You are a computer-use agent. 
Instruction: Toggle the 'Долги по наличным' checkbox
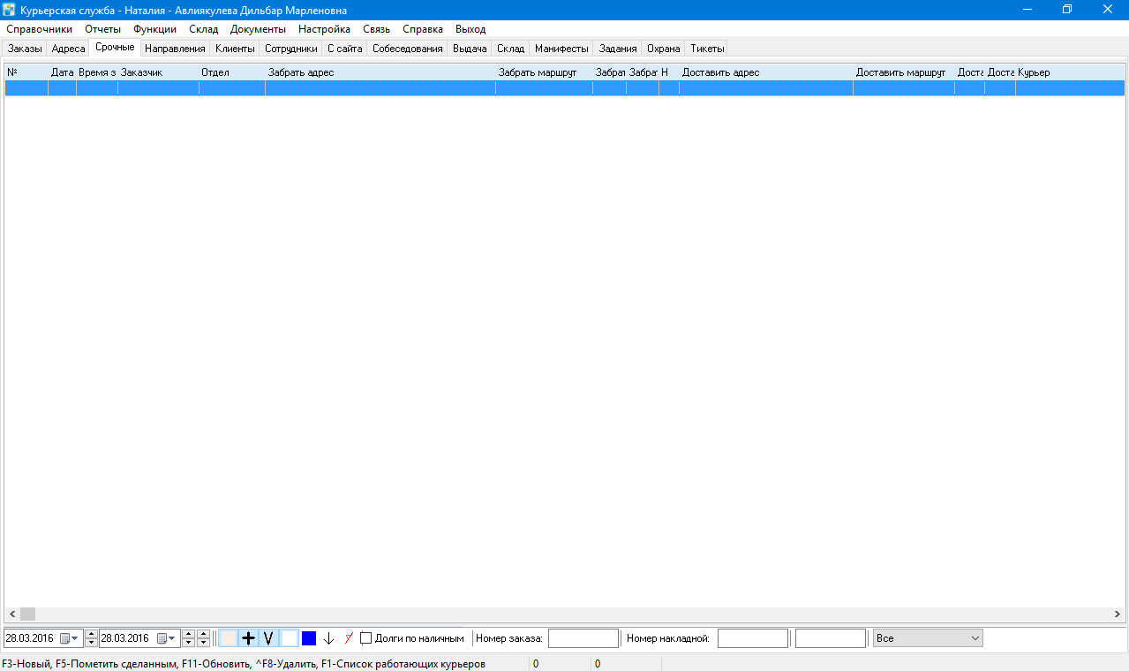point(366,638)
